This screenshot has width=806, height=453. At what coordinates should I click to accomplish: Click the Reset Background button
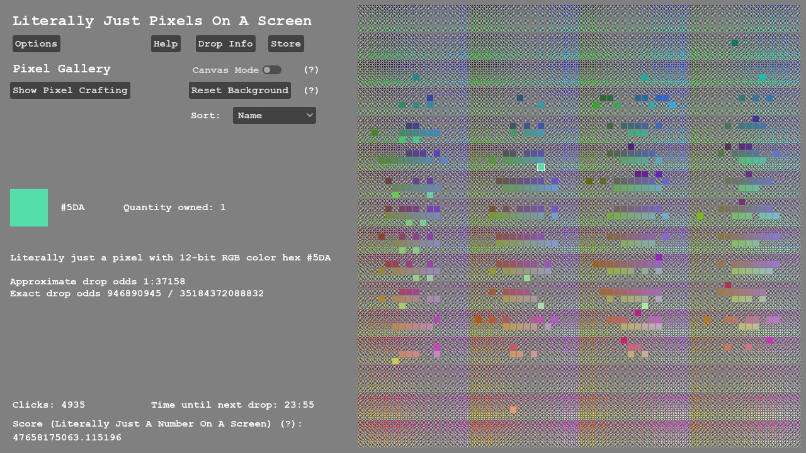(x=239, y=90)
